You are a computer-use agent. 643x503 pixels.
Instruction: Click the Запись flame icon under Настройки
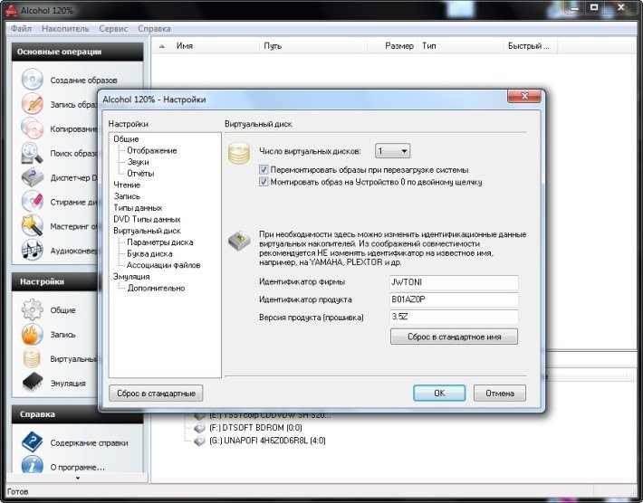[33, 335]
